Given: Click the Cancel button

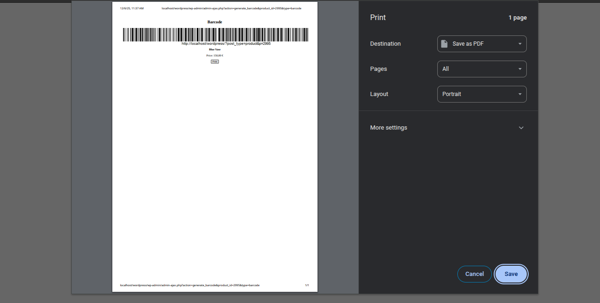Looking at the screenshot, I should 474,274.
